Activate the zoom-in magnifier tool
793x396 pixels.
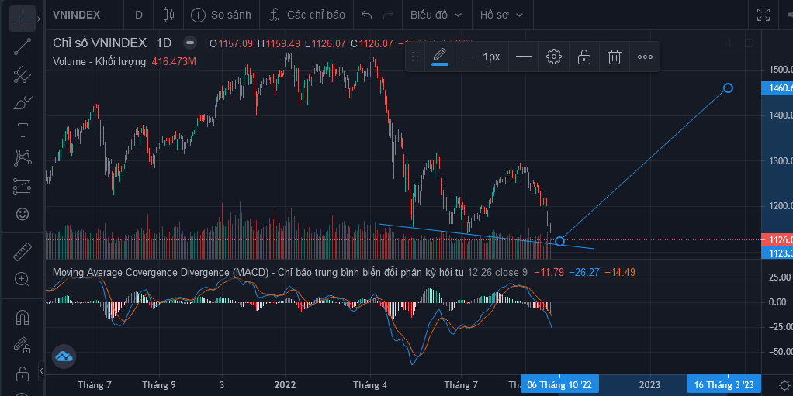point(23,279)
